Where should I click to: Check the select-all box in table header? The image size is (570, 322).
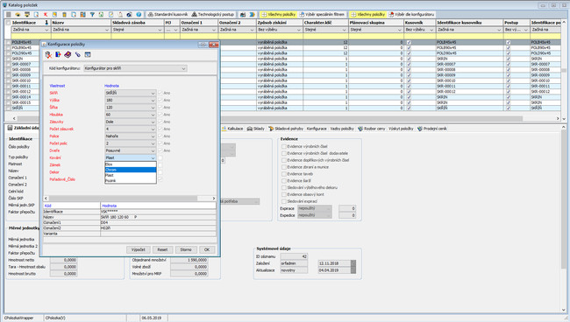[x=8, y=23]
